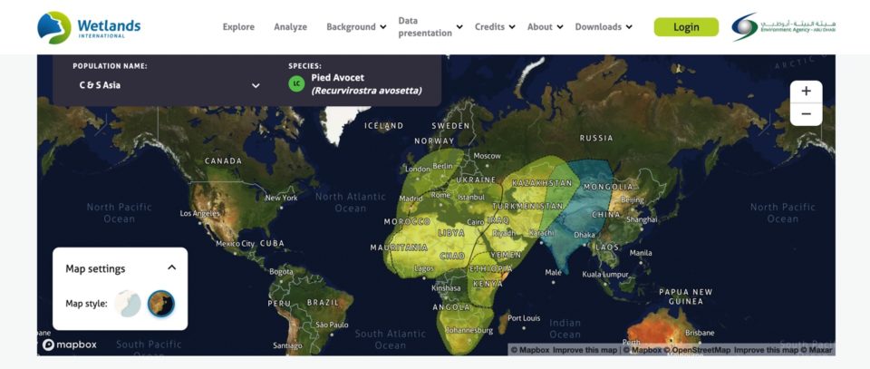870x369 pixels.
Task: Click the green LC conservation status badge
Action: tap(297, 83)
